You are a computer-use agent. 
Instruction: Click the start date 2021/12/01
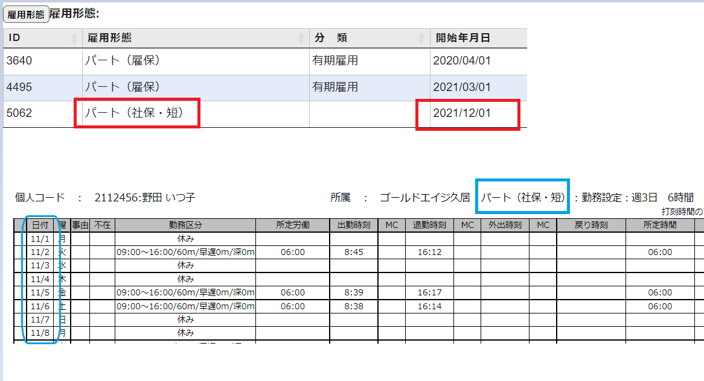(x=462, y=113)
